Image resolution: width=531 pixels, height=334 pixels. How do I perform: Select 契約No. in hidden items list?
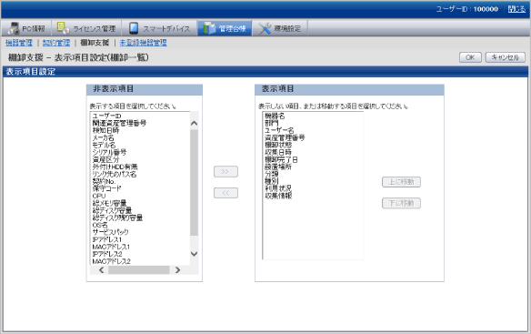click(104, 181)
